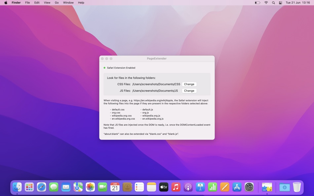Viewport: 314px width, 196px height.
Task: Open the Window menu
Action: (x=68, y=3)
